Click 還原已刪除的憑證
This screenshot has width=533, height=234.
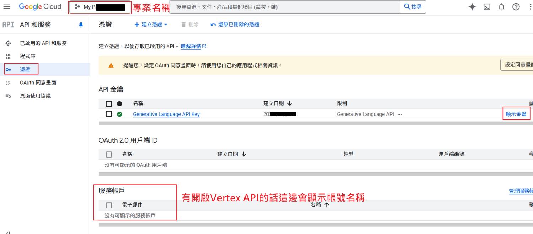click(235, 25)
